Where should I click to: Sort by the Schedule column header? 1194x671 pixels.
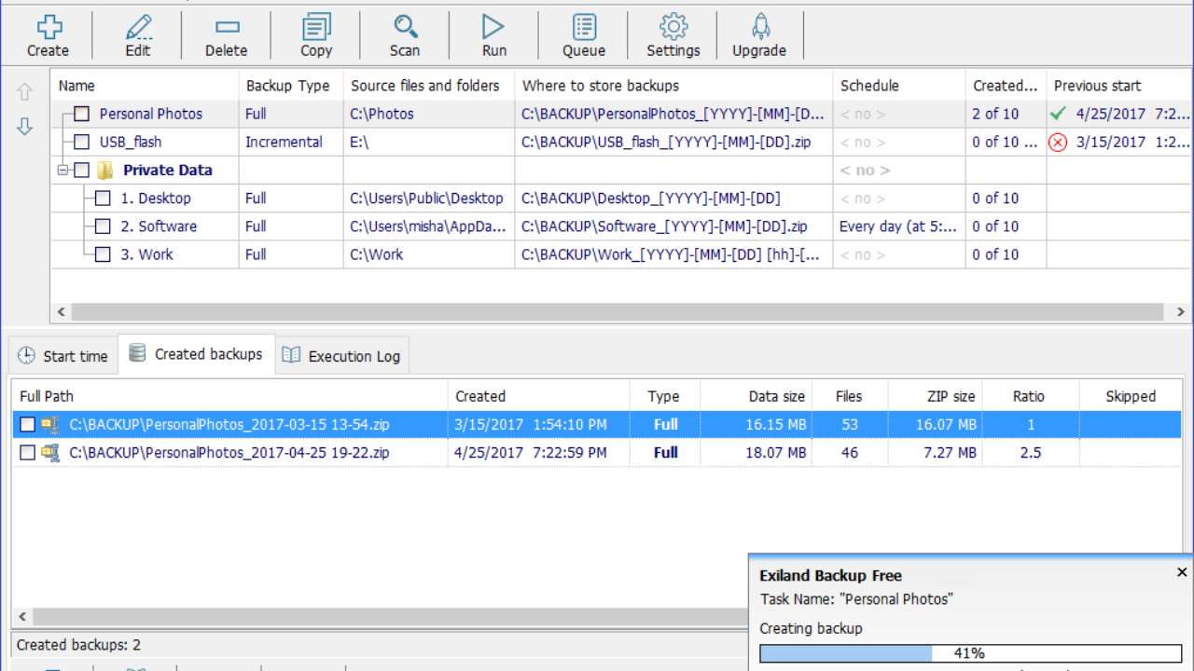tap(899, 86)
